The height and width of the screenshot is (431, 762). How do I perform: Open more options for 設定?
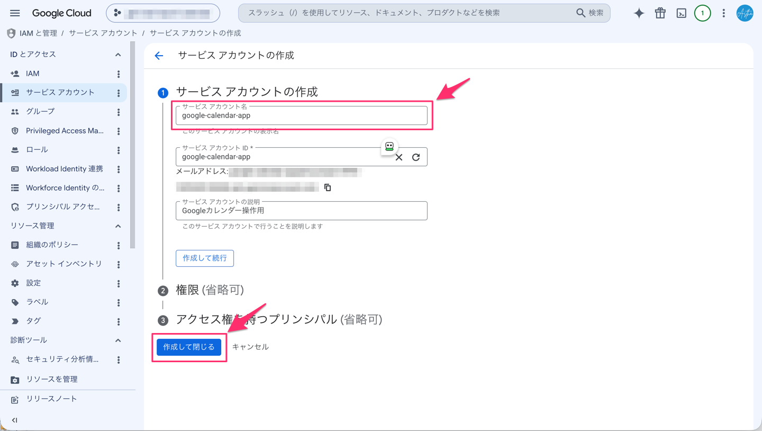(119, 284)
